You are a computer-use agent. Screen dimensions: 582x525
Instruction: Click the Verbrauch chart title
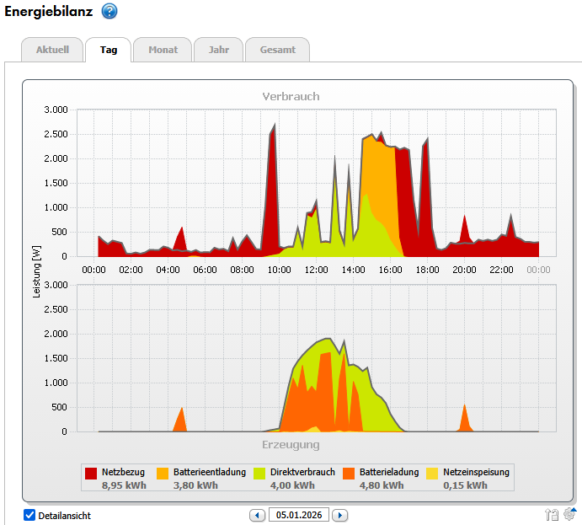point(291,96)
